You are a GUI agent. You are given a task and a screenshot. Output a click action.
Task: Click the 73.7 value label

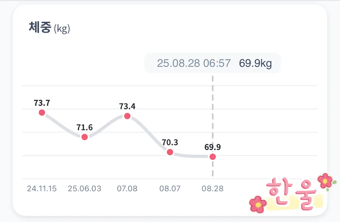(42, 103)
